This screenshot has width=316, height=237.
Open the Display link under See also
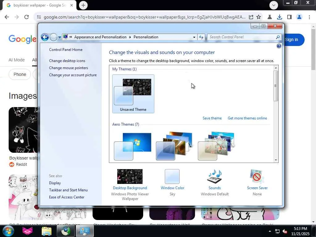[55, 183]
